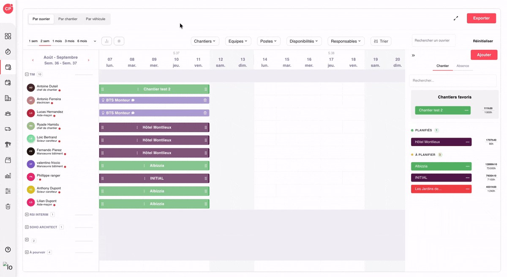This screenshot has height=277, width=507.
Task: Open the Chantiers filter dropdown
Action: 205,41
